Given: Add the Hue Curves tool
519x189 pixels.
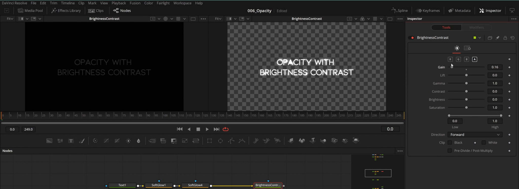Looking at the screenshot, I should click(117, 141).
